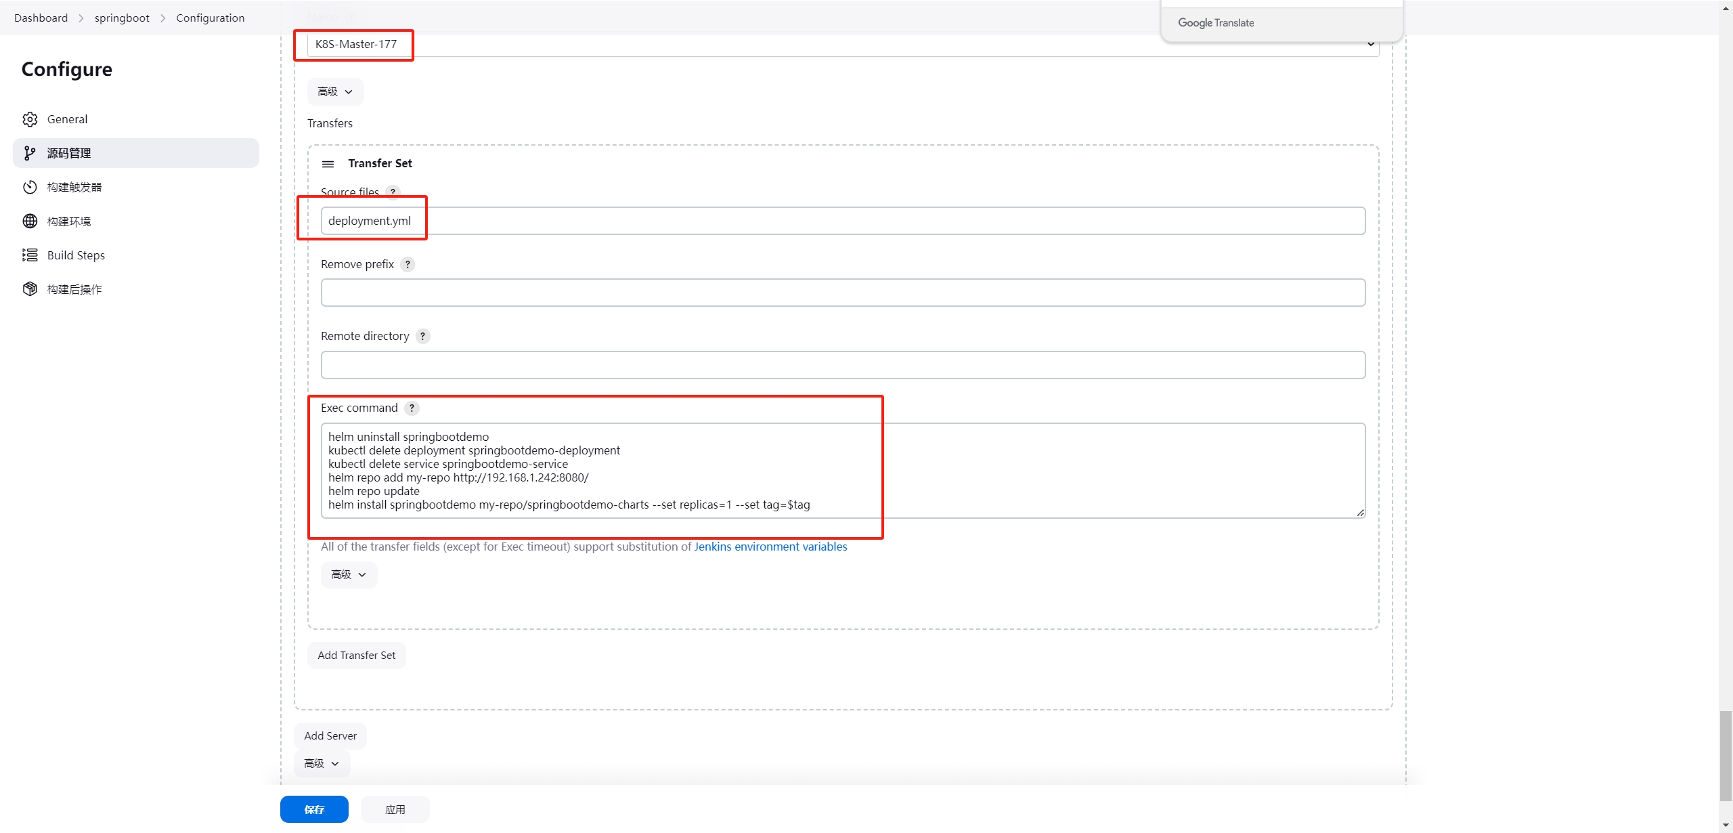Click the Exec command textarea resize handle

[x=1360, y=513]
